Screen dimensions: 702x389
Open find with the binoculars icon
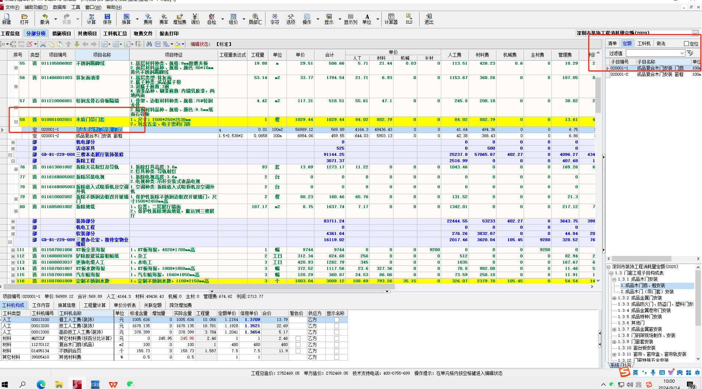point(149,44)
